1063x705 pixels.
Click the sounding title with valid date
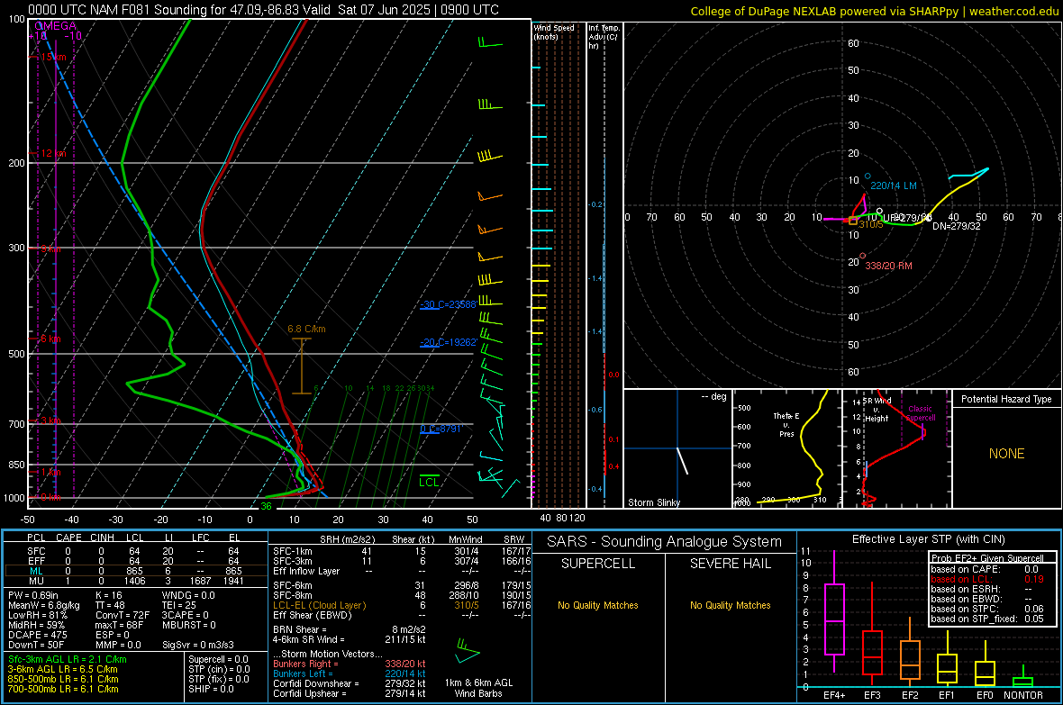(x=263, y=10)
